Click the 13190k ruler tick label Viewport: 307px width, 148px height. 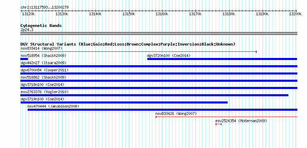[262, 14]
